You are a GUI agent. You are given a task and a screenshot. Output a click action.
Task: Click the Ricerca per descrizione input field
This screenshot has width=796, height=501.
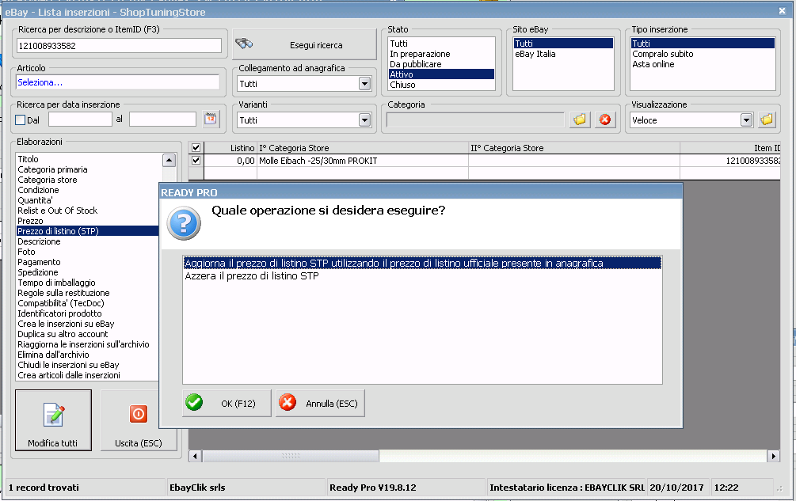coord(119,46)
